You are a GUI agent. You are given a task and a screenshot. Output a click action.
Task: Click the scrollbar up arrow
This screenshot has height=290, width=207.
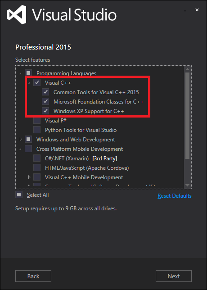coord(187,69)
